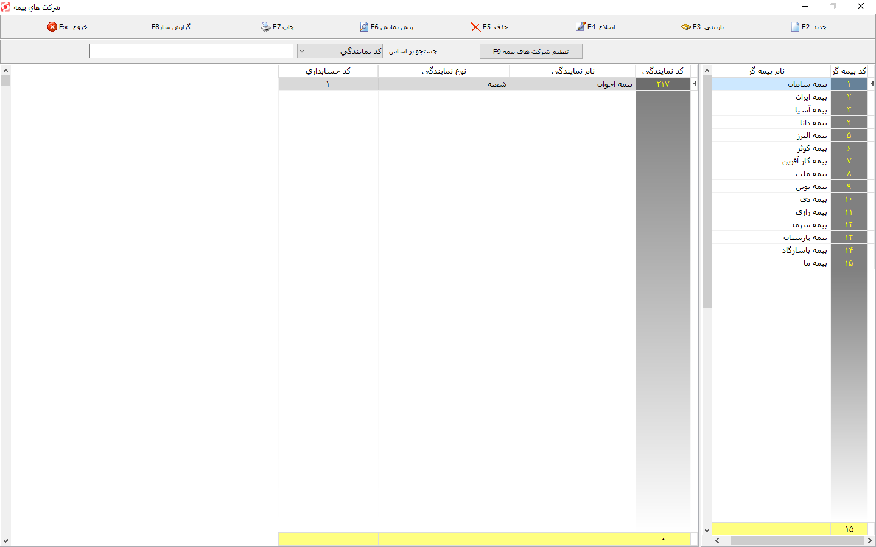The height and width of the screenshot is (547, 876).
Task: Click right arrow of horizontal scrollbar
Action: (x=869, y=540)
